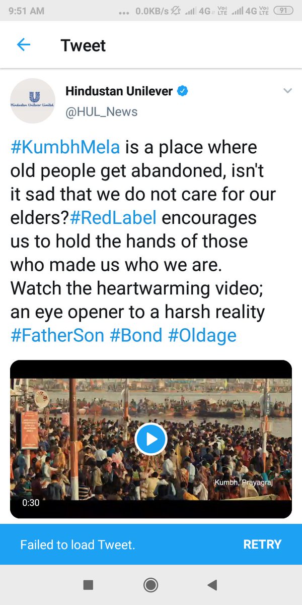This screenshot has width=302, height=605.
Task: Tap the Tweet header title
Action: click(x=83, y=45)
